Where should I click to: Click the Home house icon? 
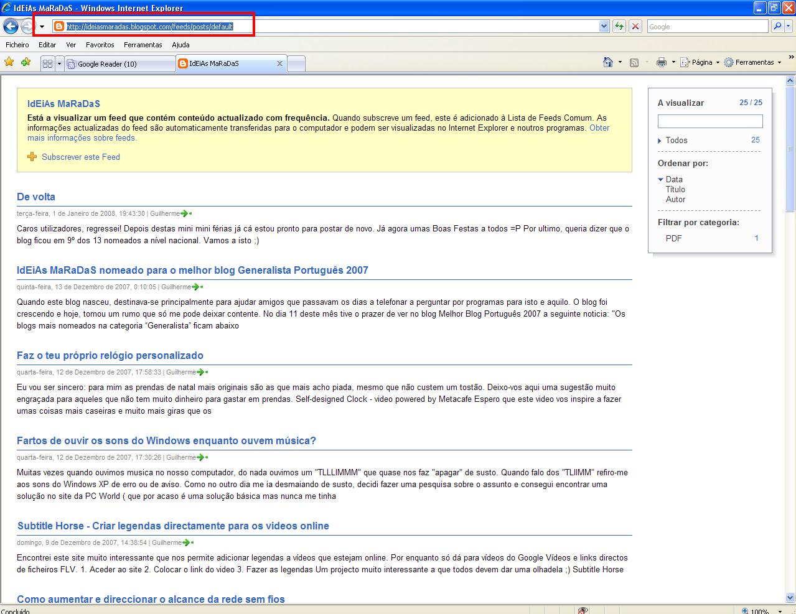click(x=608, y=62)
